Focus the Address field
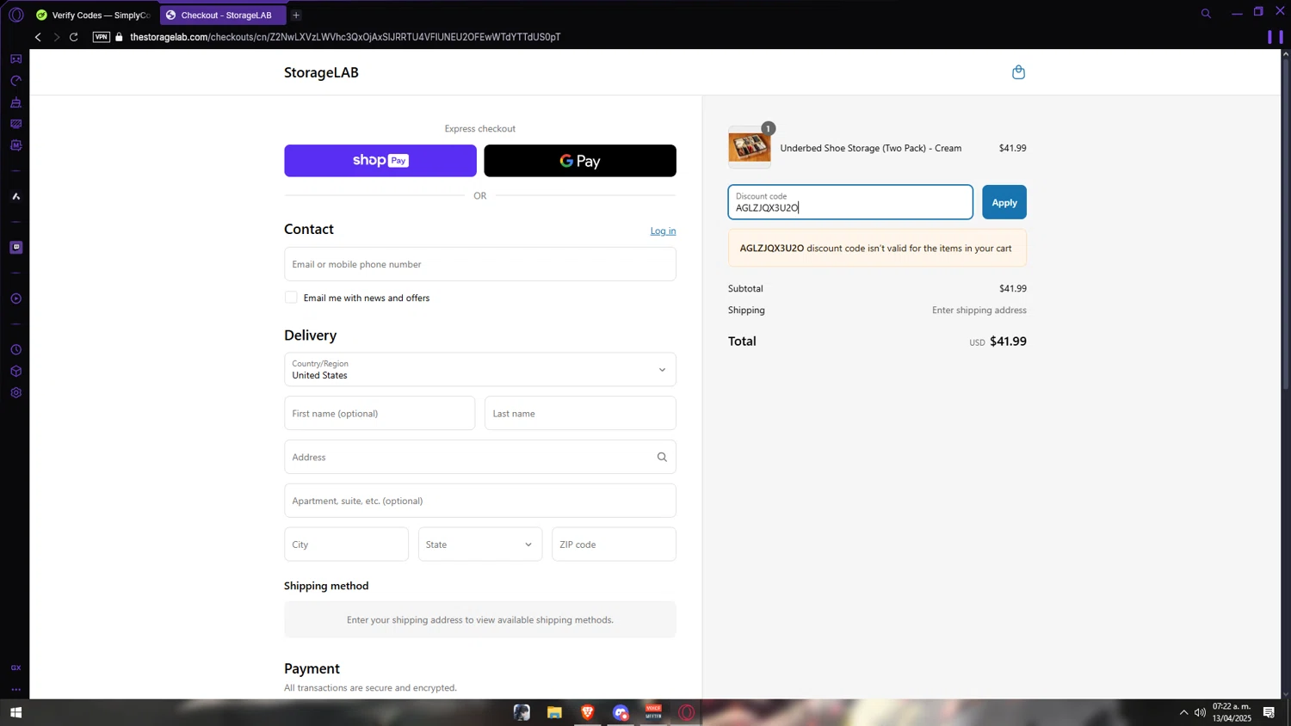The height and width of the screenshot is (726, 1291). point(480,458)
